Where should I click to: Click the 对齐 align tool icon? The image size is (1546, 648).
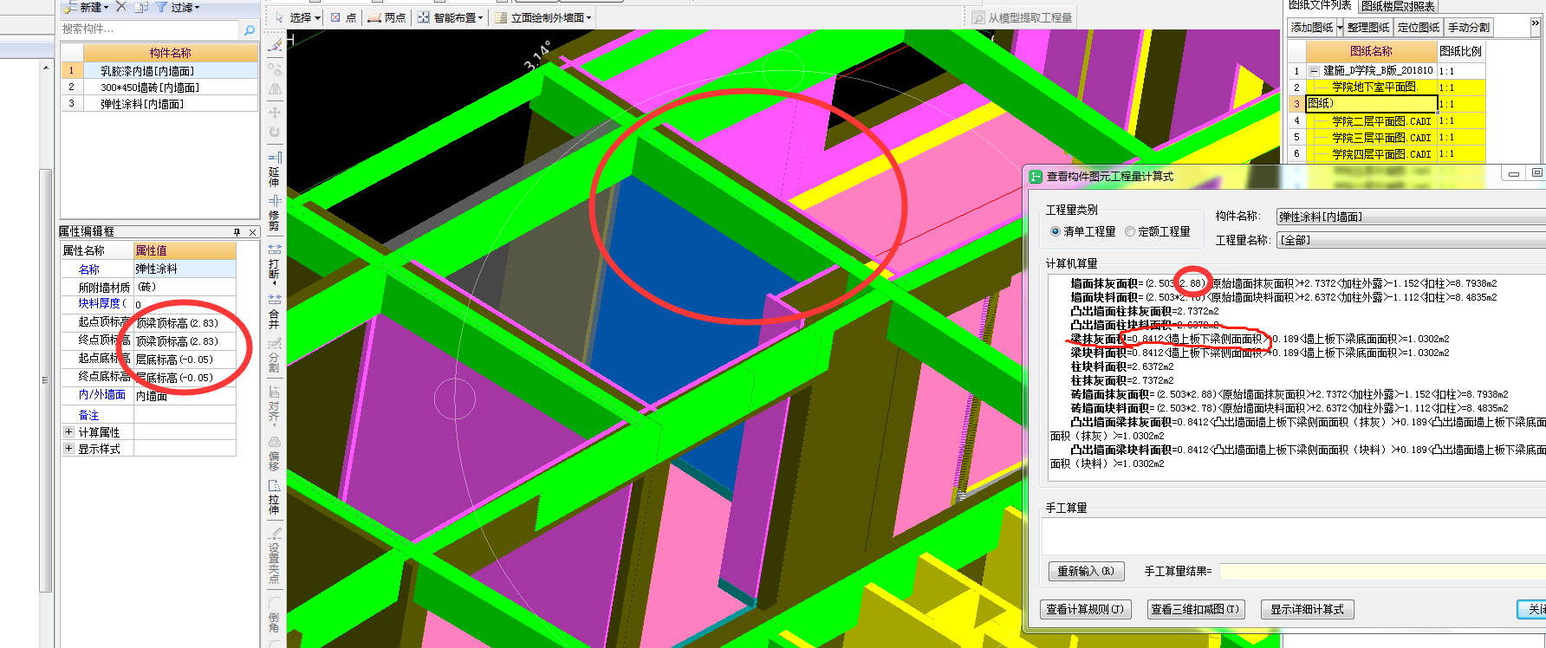point(275,392)
